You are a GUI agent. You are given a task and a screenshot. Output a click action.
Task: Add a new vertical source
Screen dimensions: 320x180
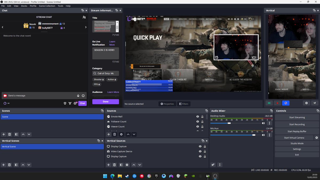pyautogui.click(x=109, y=165)
